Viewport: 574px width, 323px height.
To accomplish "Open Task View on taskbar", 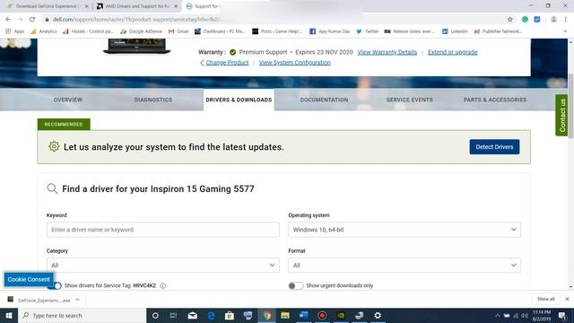I will click(173, 315).
